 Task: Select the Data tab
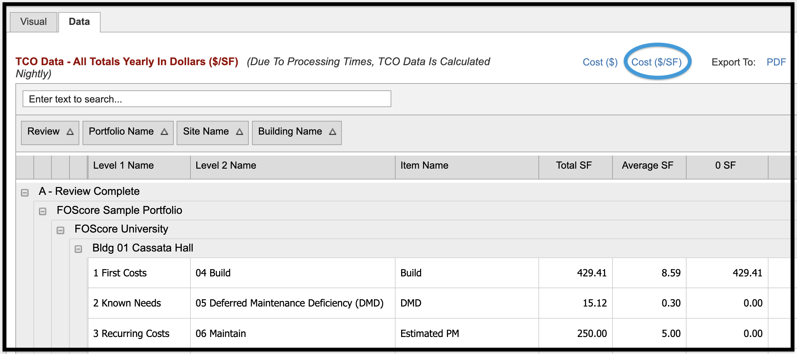tap(79, 22)
